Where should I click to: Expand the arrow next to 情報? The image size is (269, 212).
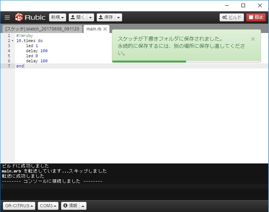point(83,206)
